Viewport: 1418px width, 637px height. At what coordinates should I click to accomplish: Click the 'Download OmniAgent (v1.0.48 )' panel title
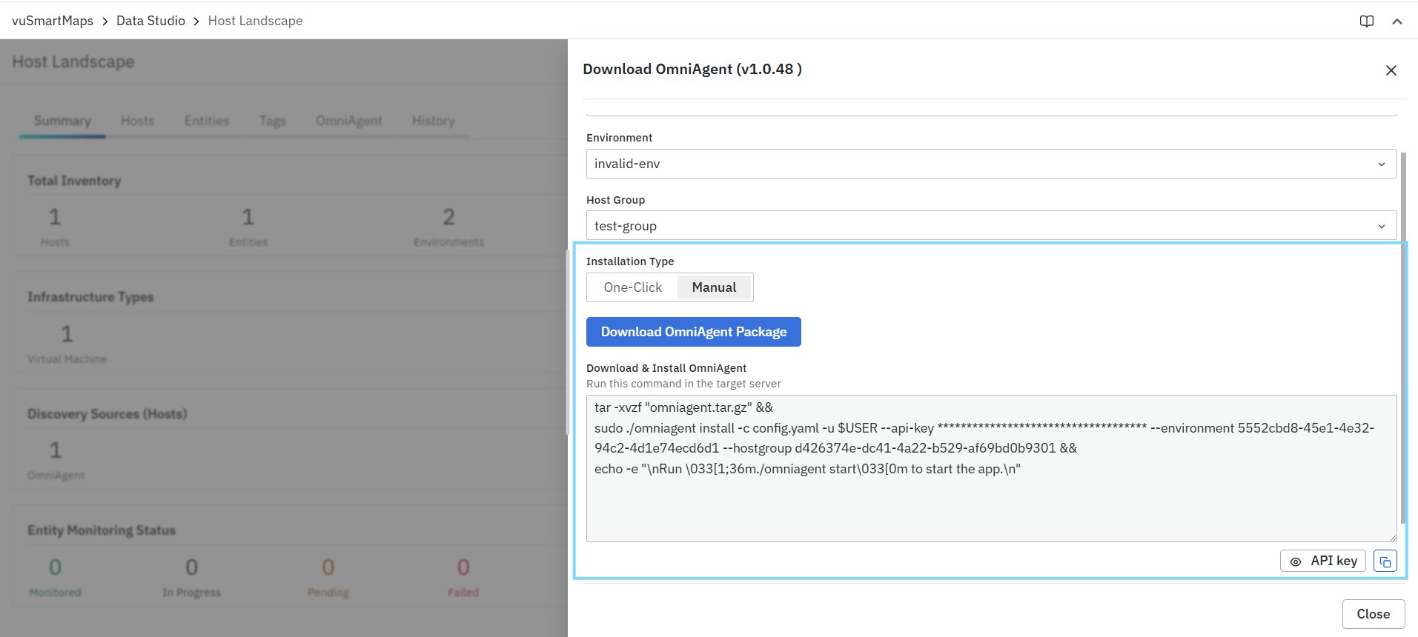(x=692, y=69)
